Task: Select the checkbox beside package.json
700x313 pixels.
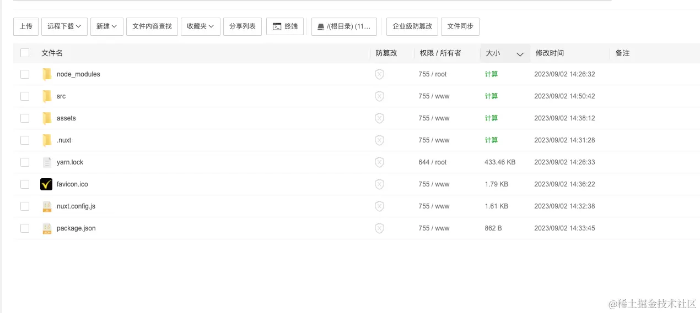Action: click(25, 228)
